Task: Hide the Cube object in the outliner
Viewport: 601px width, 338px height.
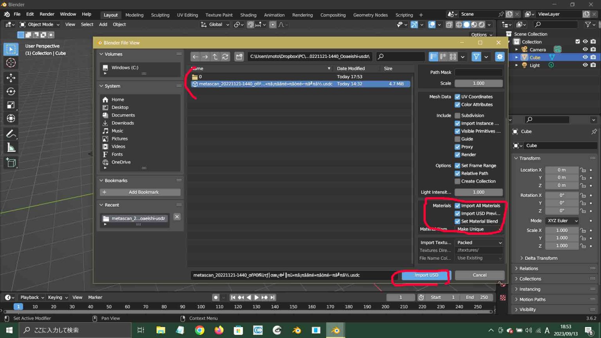Action: click(x=585, y=57)
